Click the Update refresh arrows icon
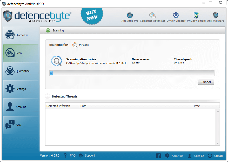The height and width of the screenshot is (162, 228). 210,155
